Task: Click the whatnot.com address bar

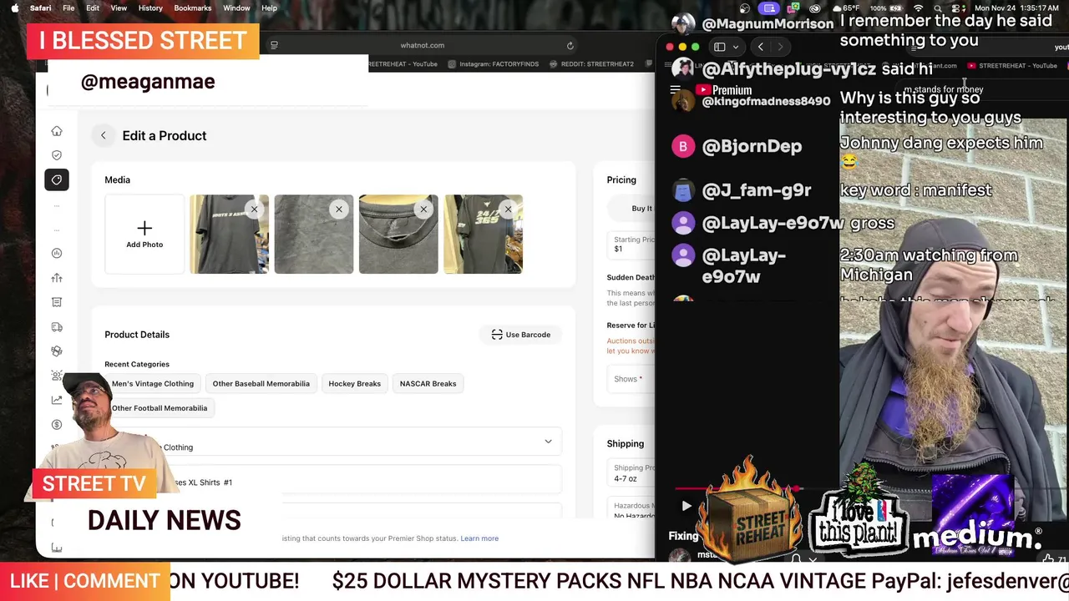Action: 423,45
